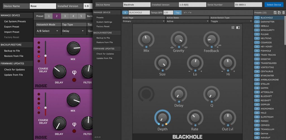Click the save preset floppy disk icon

275,13
